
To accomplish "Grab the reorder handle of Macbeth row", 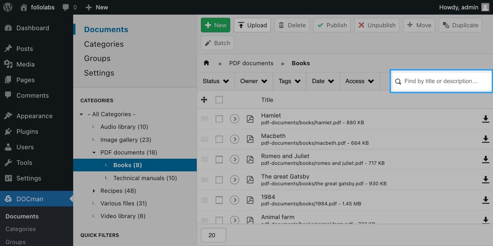I will [x=205, y=139].
